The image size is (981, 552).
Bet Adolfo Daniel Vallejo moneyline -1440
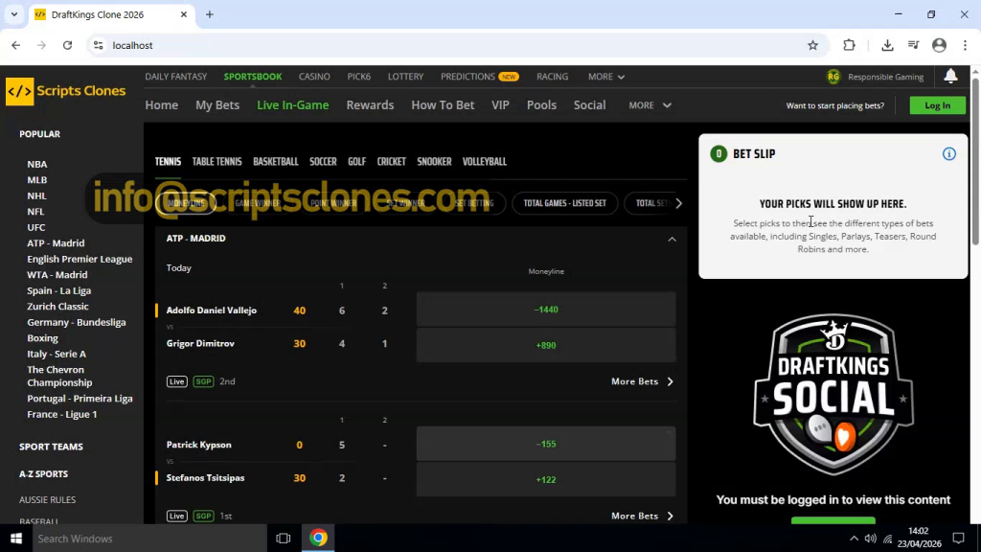(545, 310)
